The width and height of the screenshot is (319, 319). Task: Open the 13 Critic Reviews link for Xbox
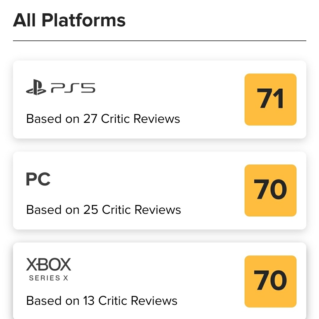(102, 301)
